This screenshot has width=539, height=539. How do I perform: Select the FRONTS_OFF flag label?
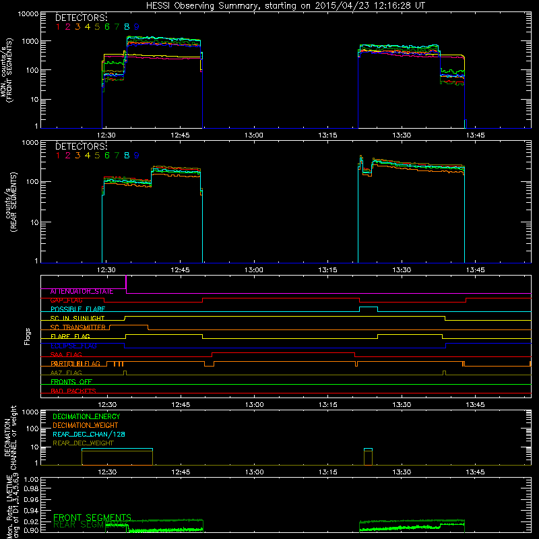(x=71, y=382)
